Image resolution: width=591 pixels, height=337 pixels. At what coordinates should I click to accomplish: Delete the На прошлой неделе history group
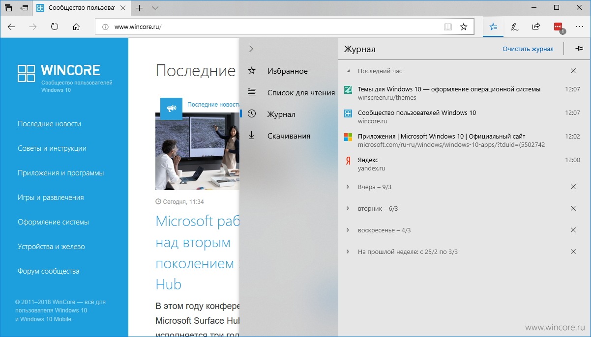573,252
